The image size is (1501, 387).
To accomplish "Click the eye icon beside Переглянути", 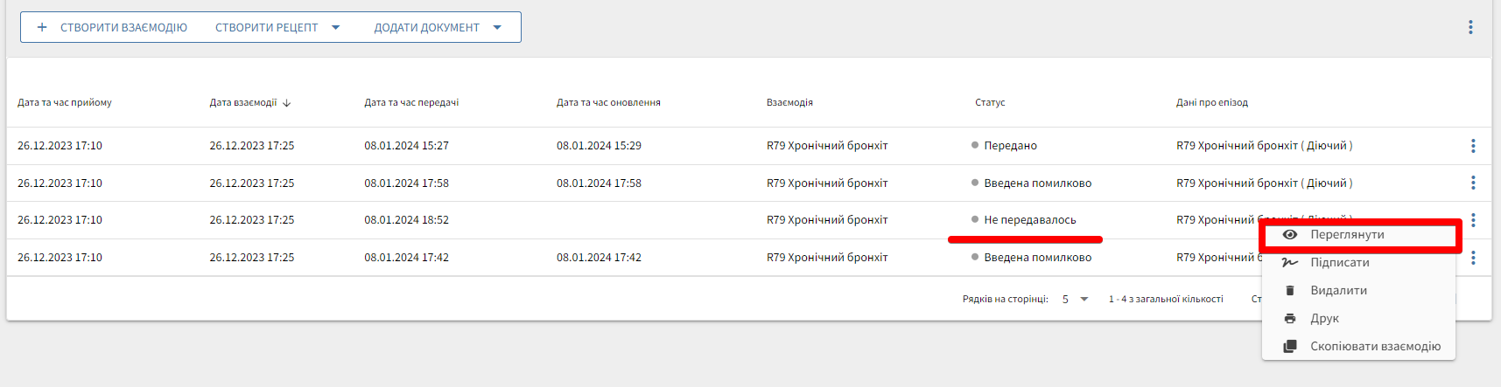I will 1289,235.
